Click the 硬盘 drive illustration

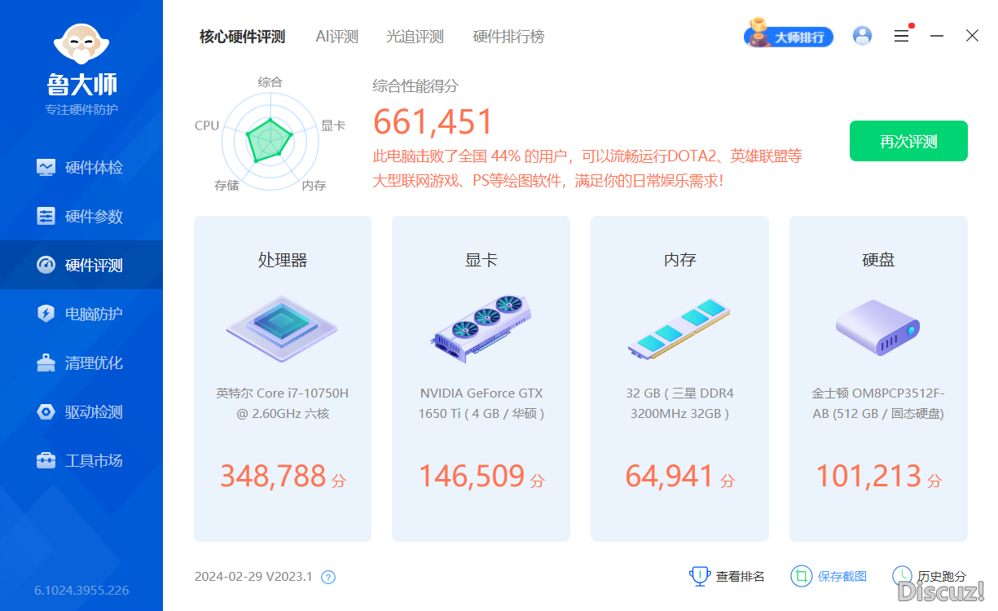pyautogui.click(x=878, y=327)
